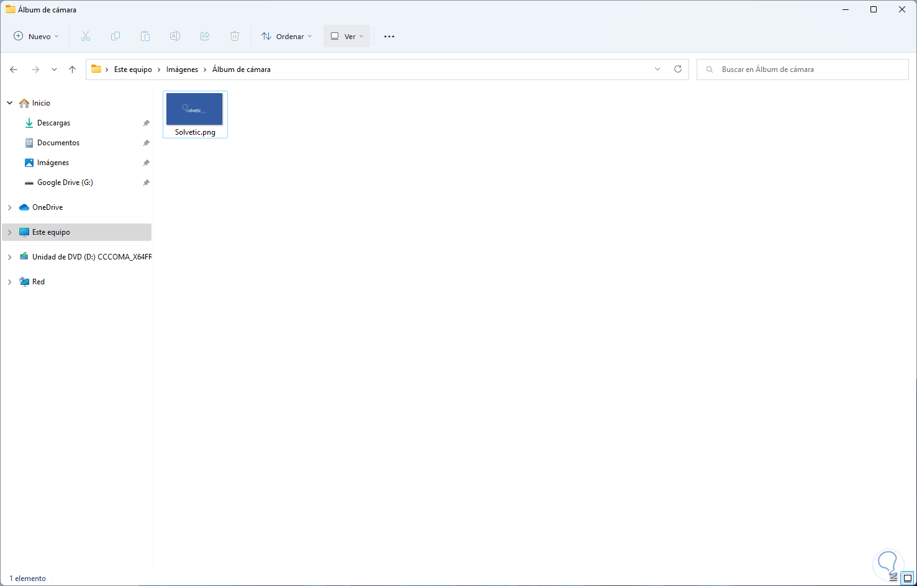The image size is (917, 586).
Task: Expand the Red tree node
Action: pyautogui.click(x=9, y=282)
